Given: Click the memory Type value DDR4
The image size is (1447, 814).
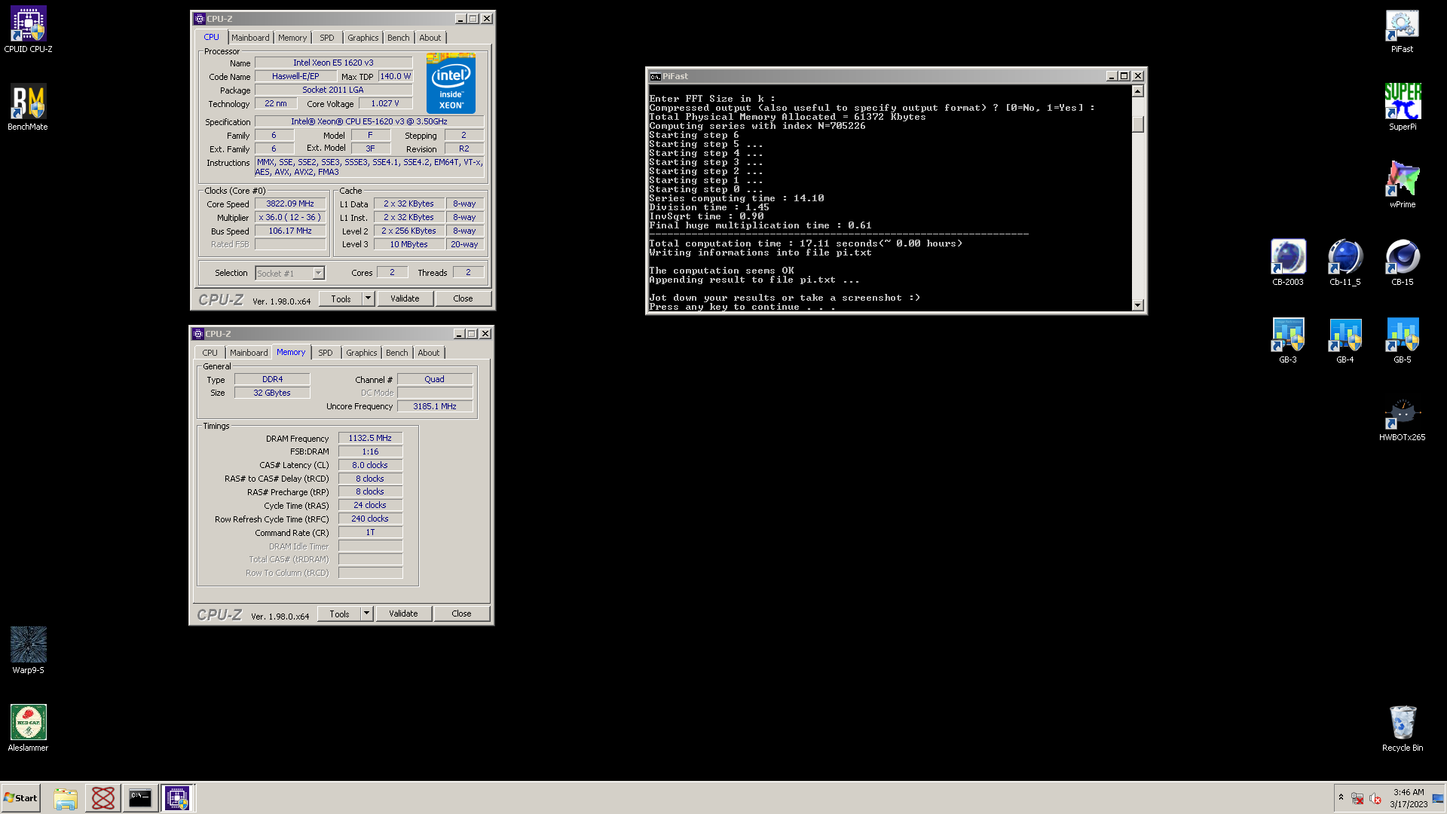Looking at the screenshot, I should (272, 379).
